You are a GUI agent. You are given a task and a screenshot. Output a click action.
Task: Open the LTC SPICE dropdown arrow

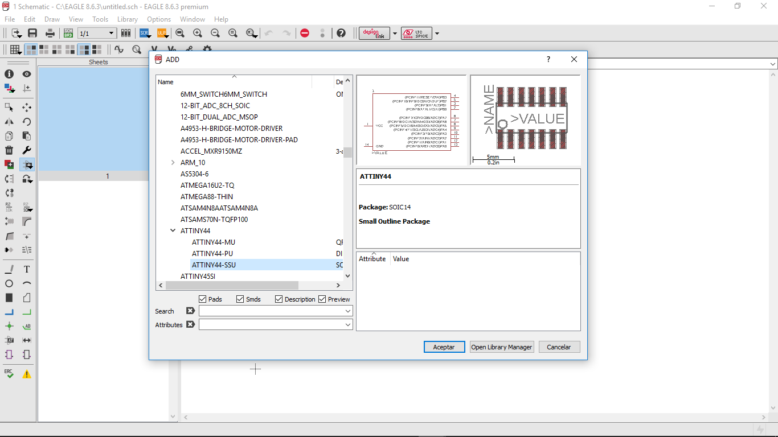coord(437,34)
